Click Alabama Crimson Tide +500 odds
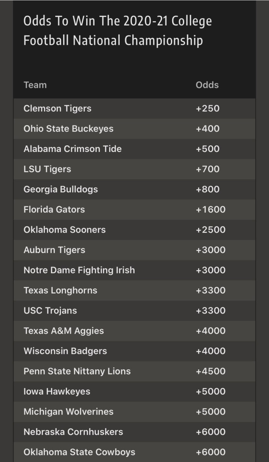Image resolution: width=269 pixels, height=462 pixels. coord(208,149)
